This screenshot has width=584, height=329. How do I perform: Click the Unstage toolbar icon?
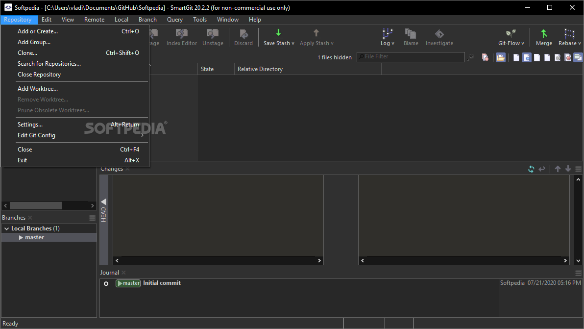coord(213,34)
